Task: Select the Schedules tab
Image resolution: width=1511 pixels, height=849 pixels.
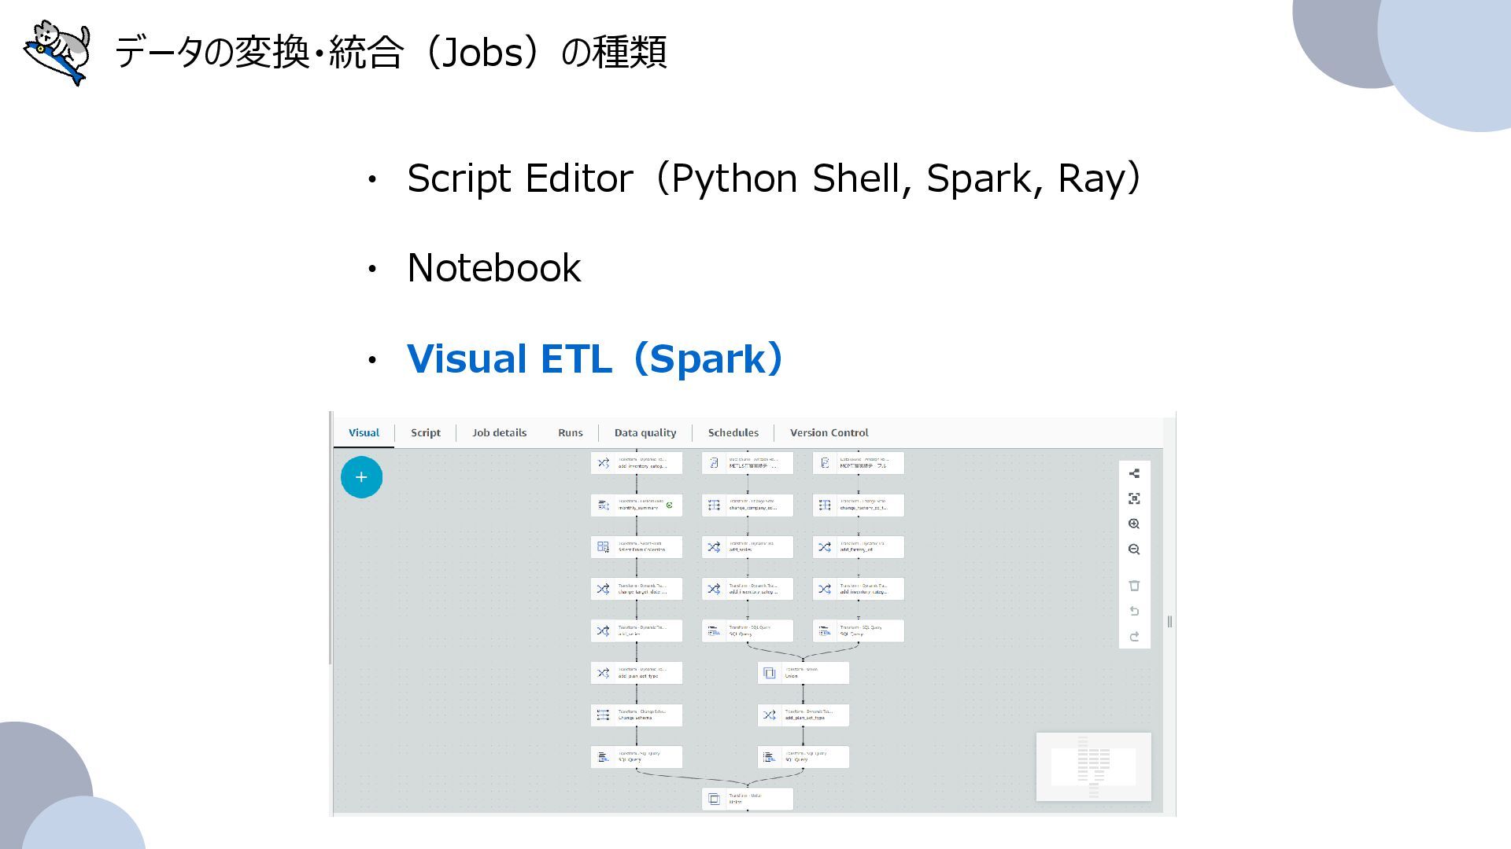Action: pos(733,432)
